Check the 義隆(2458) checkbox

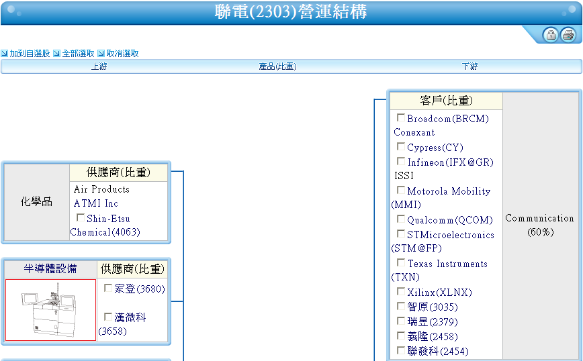pyautogui.click(x=401, y=336)
